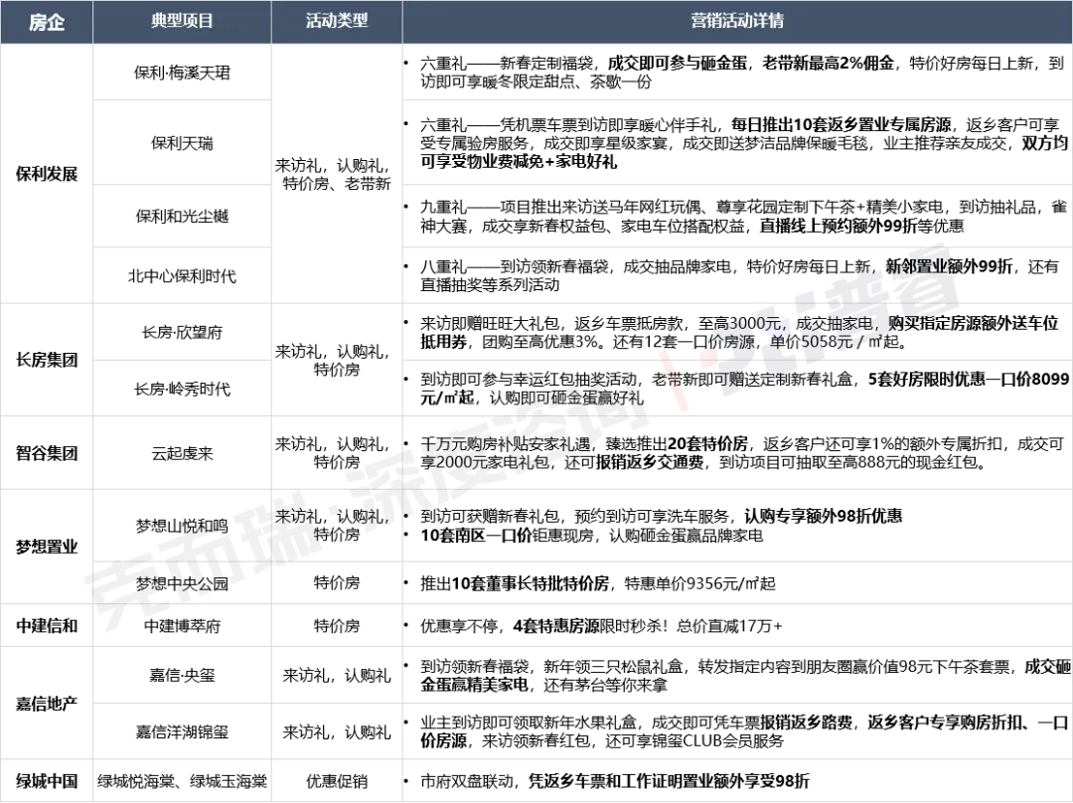Click the 营销活动详情 column header
This screenshot has width=1073, height=803.
coord(737,21)
